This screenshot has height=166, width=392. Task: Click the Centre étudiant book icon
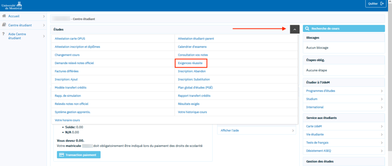point(4,25)
